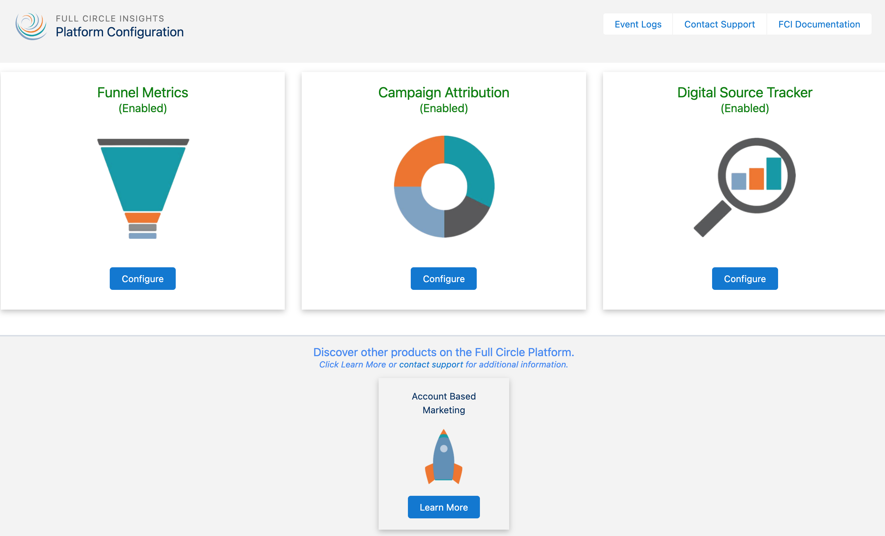
Task: Click the Full Circle Insights swirl logo
Action: [31, 26]
